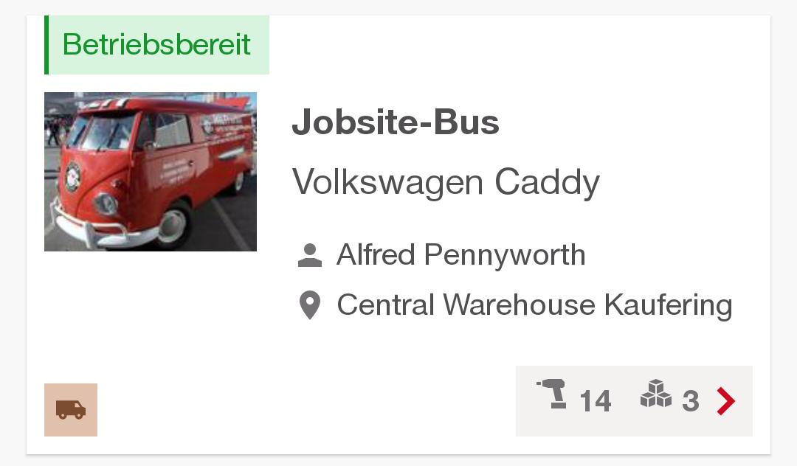Click the location pin icon
The width and height of the screenshot is (797, 466).
point(310,305)
